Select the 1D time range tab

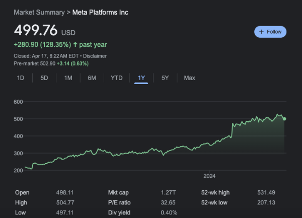pos(21,78)
